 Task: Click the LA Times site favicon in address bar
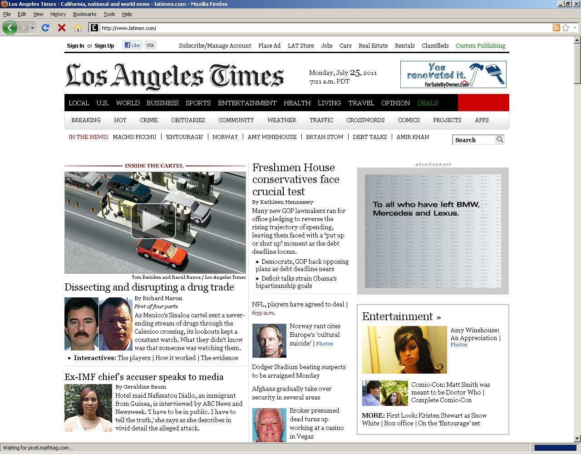pyautogui.click(x=94, y=28)
